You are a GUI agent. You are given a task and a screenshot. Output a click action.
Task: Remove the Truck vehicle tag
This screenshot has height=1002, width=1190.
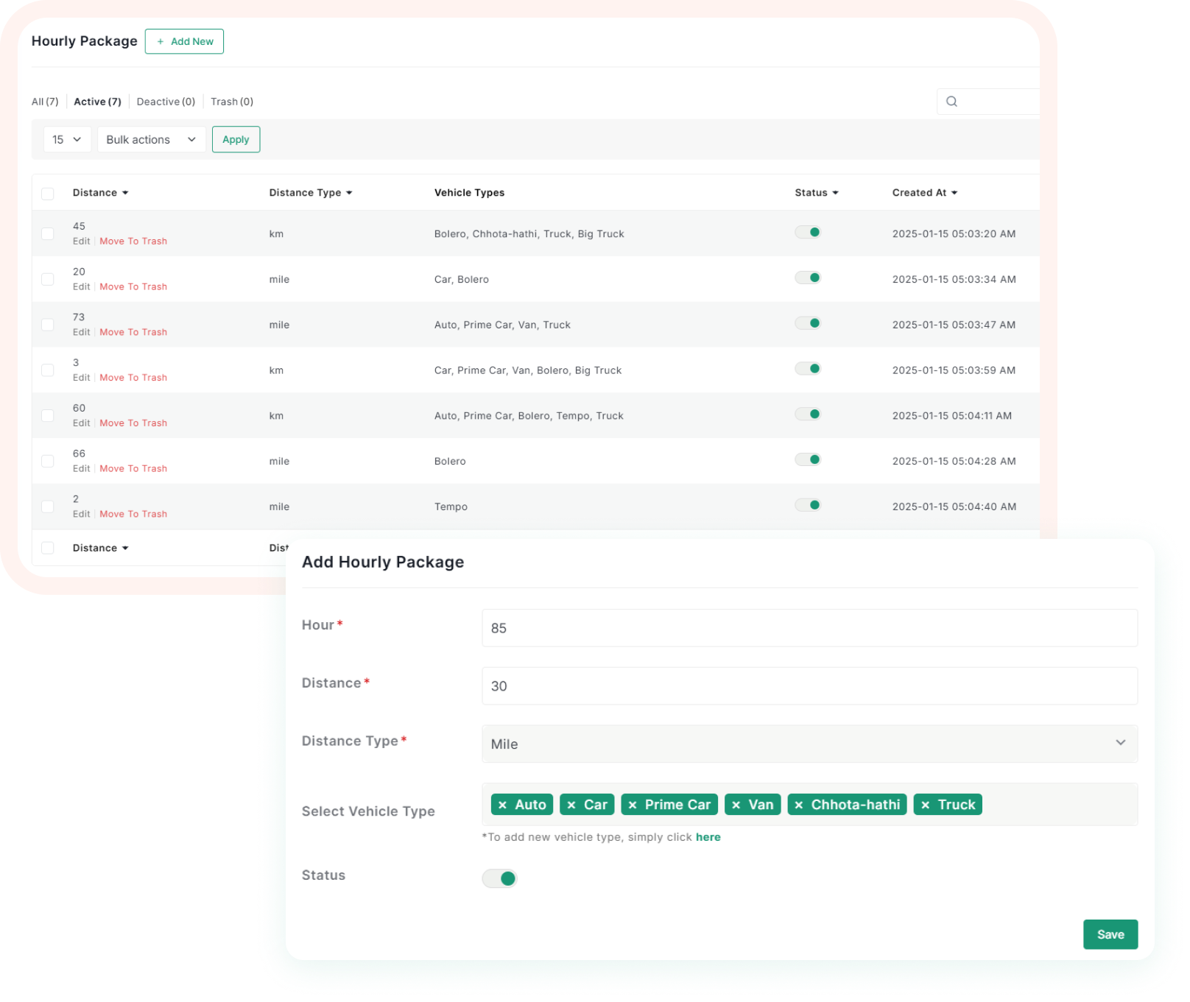(x=926, y=805)
